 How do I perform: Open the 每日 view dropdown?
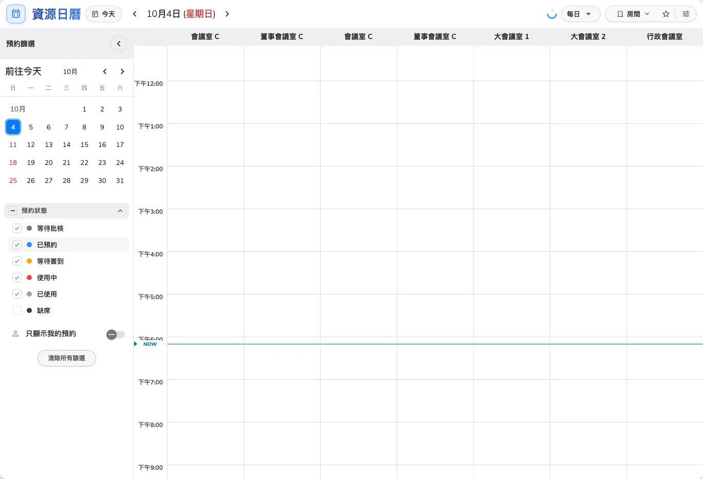tap(581, 14)
